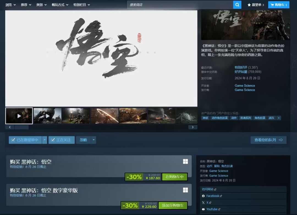Open Game Science publisher link in top panel
Viewport: 297px width, 215px height.
coord(245,90)
